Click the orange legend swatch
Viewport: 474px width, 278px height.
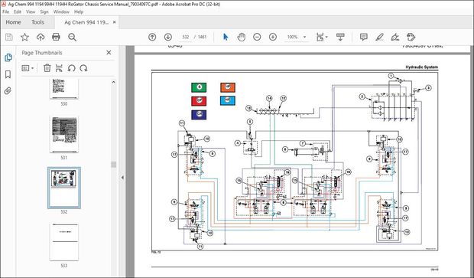[228, 87]
